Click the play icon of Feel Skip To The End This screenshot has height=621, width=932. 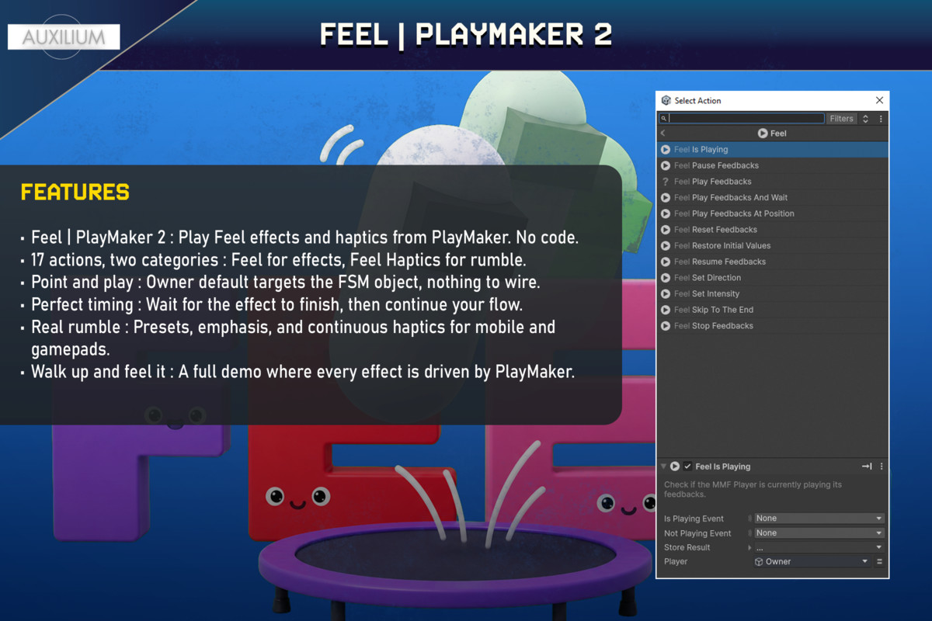pyautogui.click(x=666, y=310)
